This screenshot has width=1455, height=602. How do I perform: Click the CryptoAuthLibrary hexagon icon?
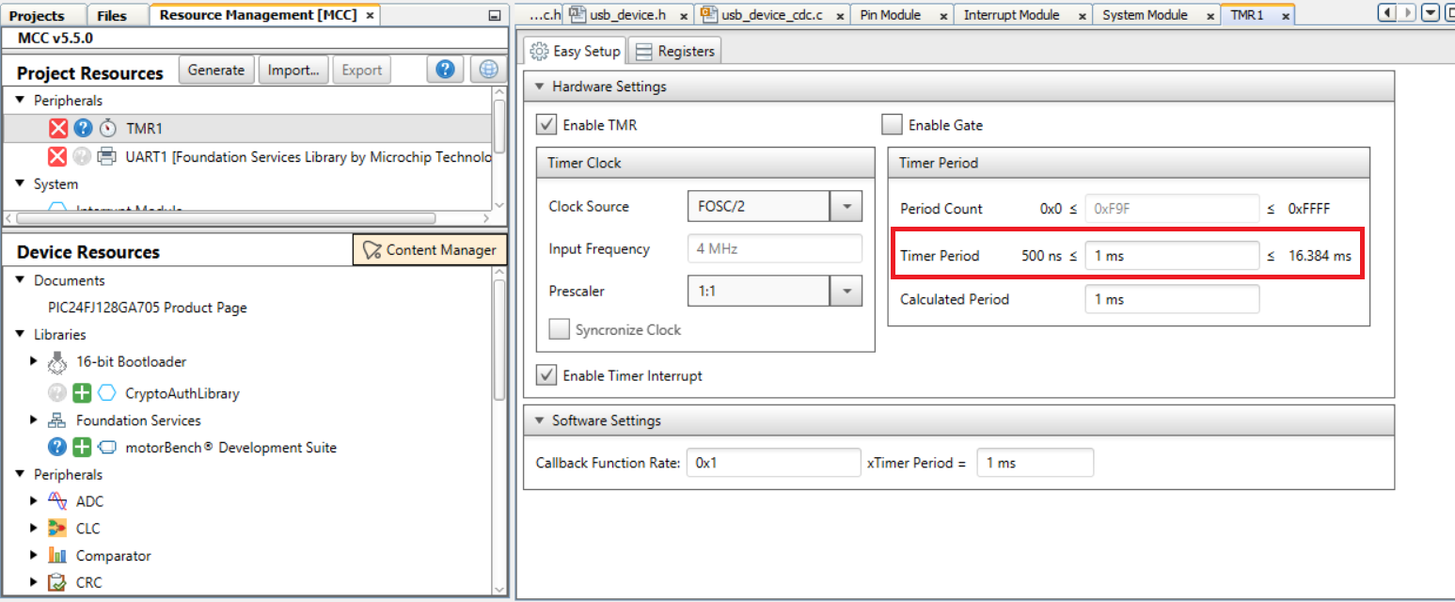[107, 393]
